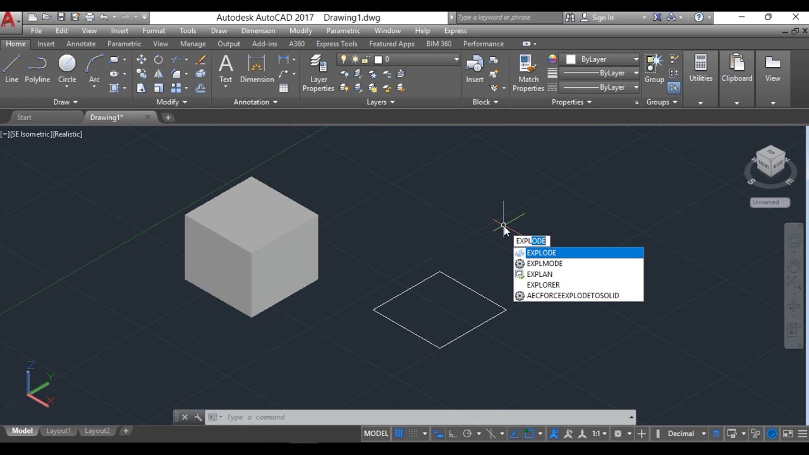Image resolution: width=809 pixels, height=455 pixels.
Task: Switch to the Parametric ribbon tab
Action: pos(124,44)
